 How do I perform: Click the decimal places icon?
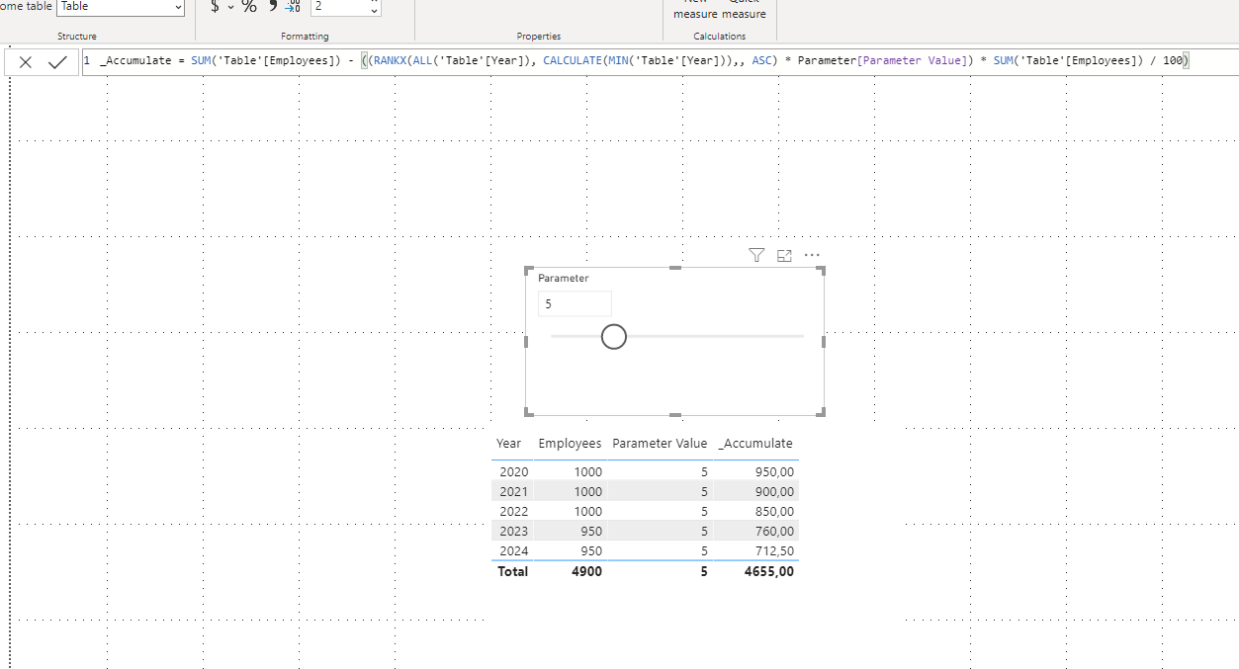(293, 7)
